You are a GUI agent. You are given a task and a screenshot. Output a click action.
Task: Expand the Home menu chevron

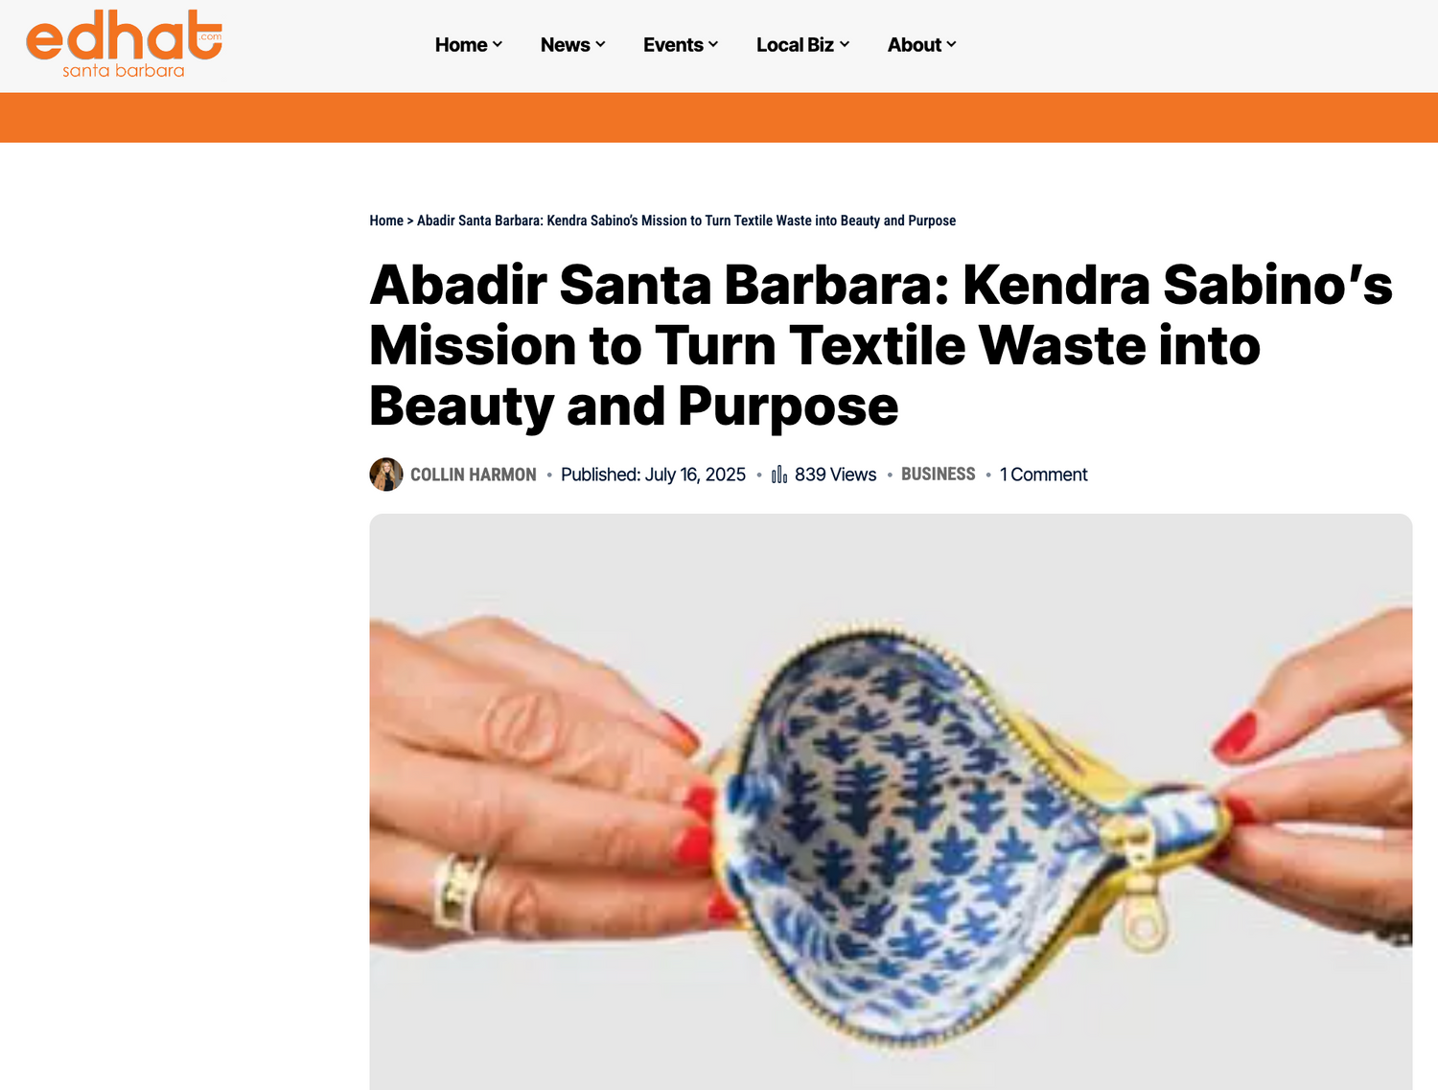coord(498,45)
